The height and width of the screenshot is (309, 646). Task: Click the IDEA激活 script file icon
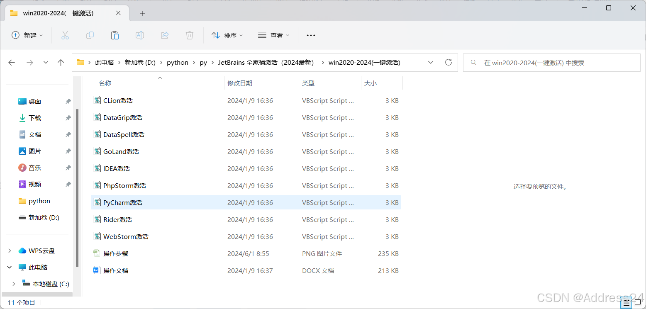[97, 168]
